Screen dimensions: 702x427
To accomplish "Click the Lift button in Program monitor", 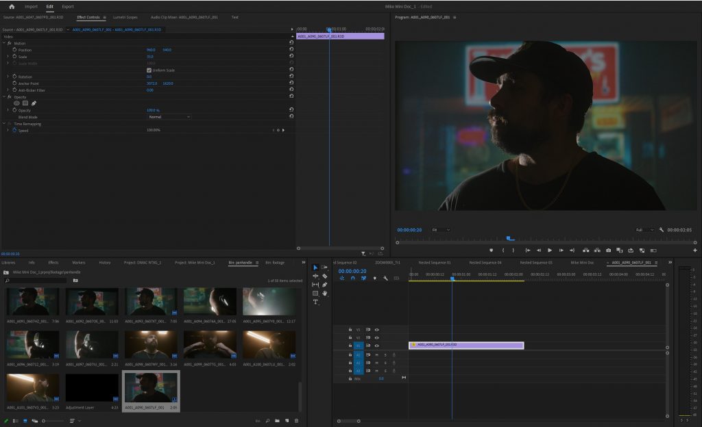I will (x=585, y=250).
